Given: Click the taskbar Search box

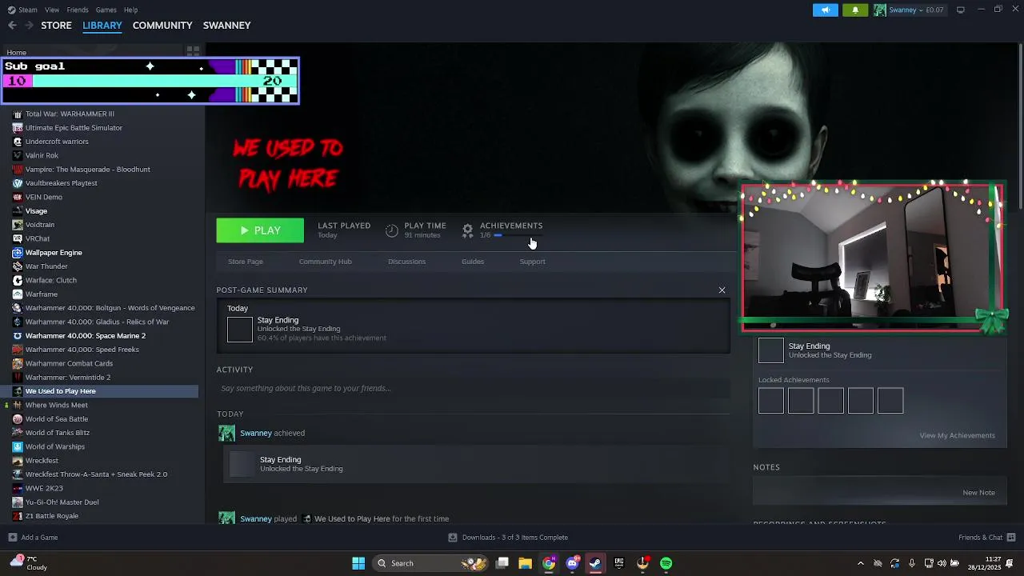Looking at the screenshot, I should coord(430,563).
